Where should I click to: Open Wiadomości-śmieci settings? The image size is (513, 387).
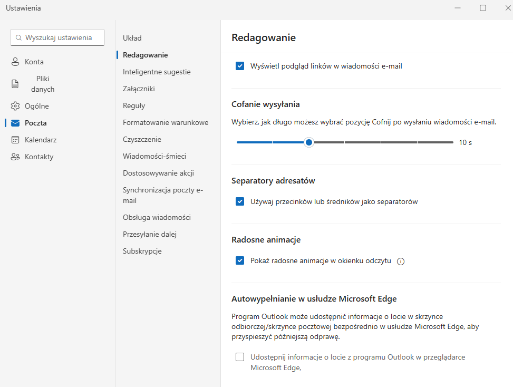coord(154,156)
